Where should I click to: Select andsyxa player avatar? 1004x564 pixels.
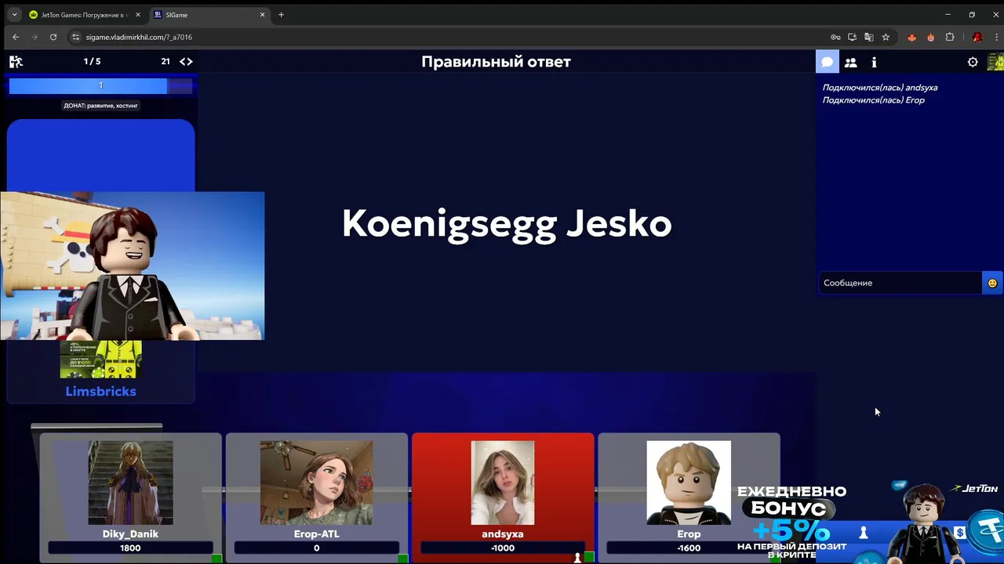[502, 483]
